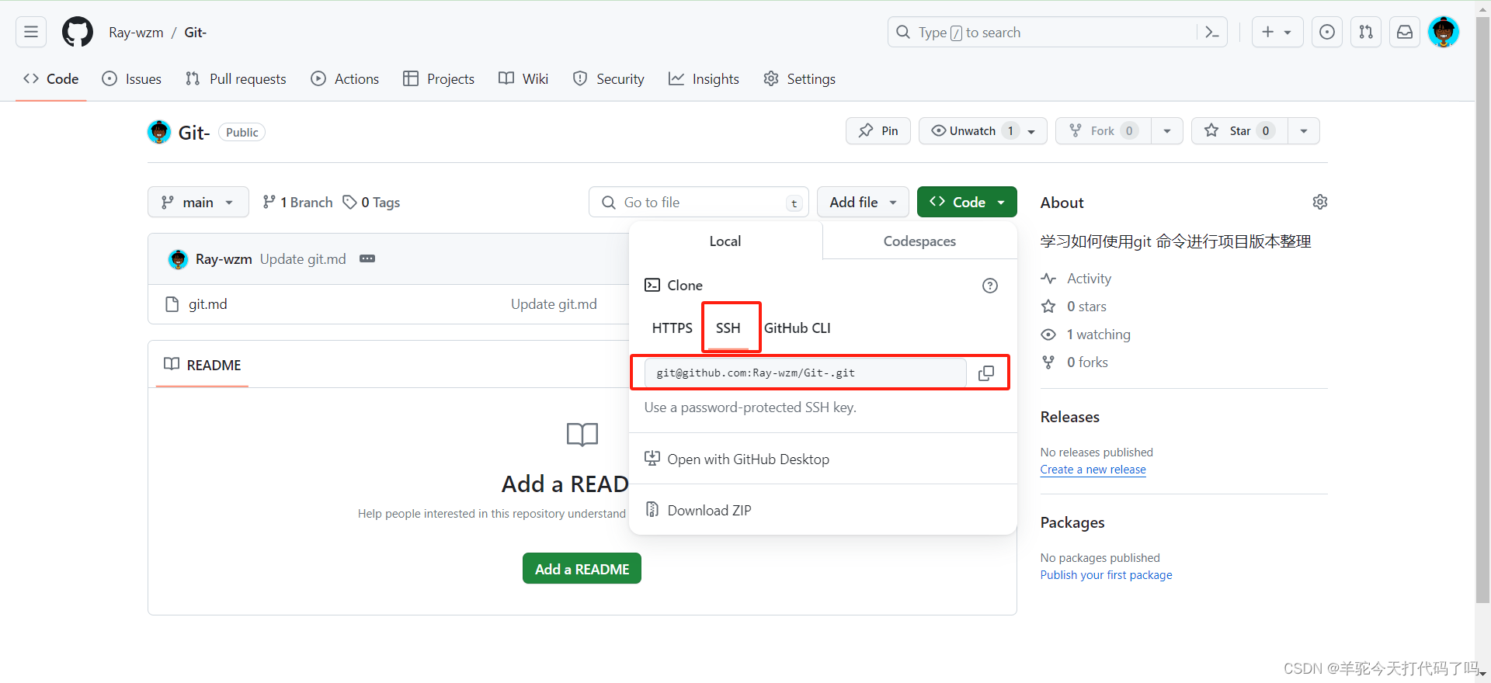Focus the Go to file input

coord(699,202)
